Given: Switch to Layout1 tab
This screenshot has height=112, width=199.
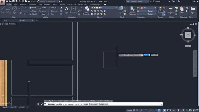Looking at the screenshot, I should click(13, 107).
